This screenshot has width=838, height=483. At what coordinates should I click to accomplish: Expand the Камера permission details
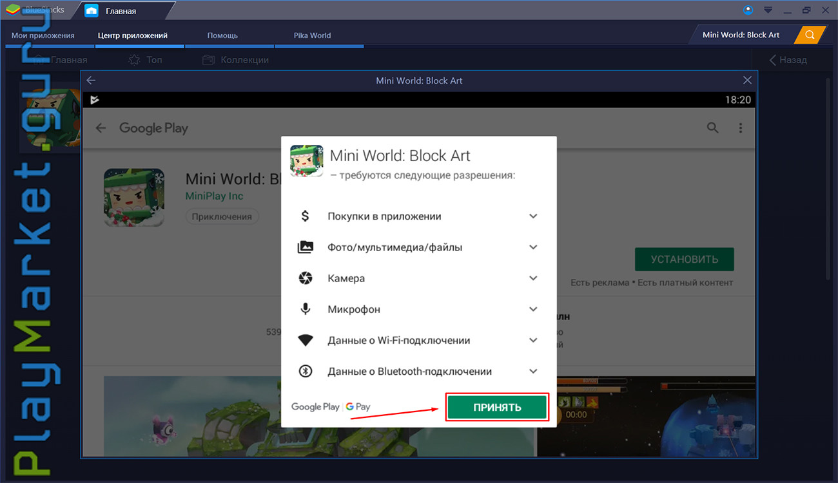533,278
